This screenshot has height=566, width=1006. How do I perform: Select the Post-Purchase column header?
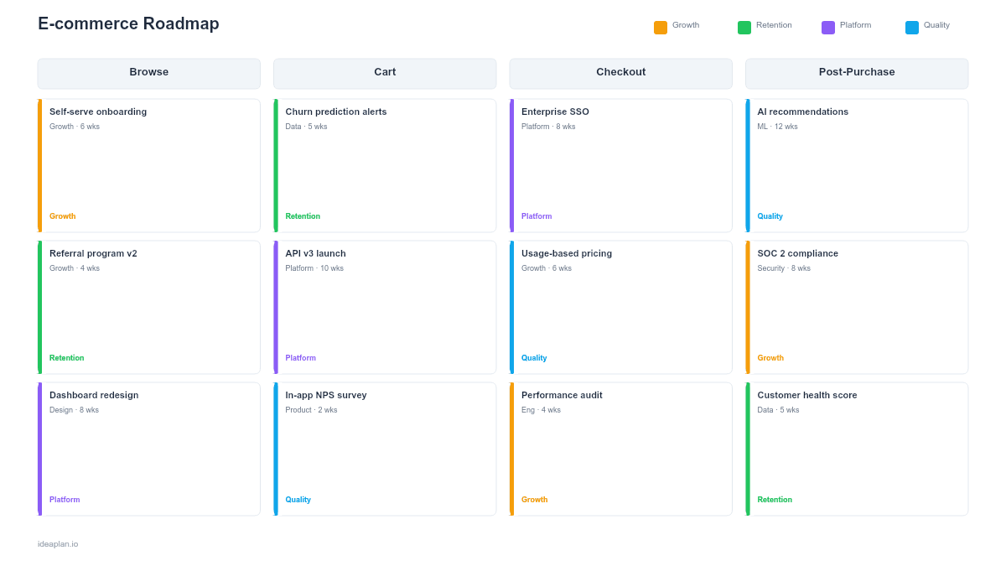pyautogui.click(x=856, y=73)
